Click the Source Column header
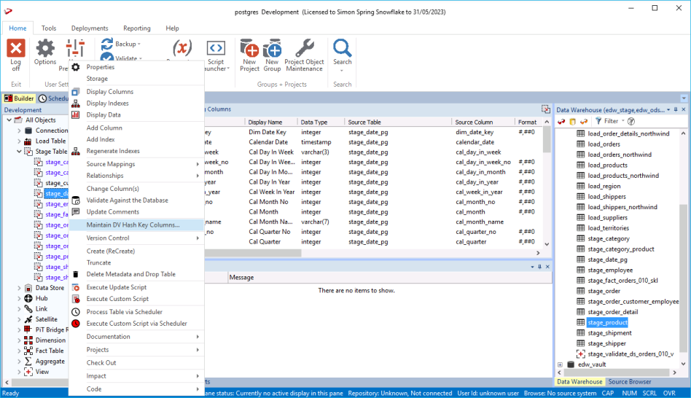Image resolution: width=691 pixels, height=398 pixels. click(474, 122)
